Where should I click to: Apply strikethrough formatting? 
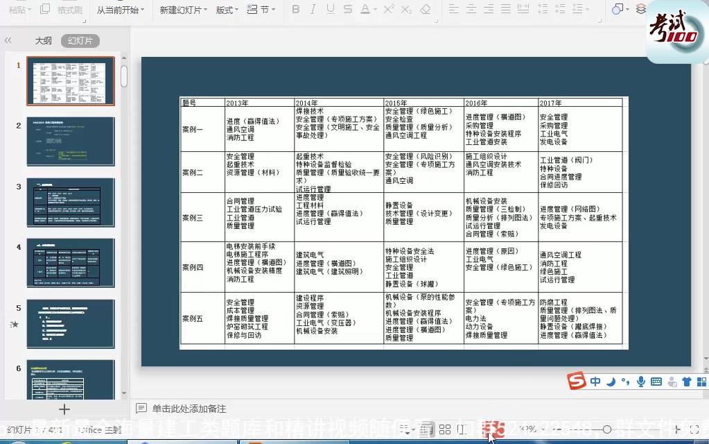[349, 9]
